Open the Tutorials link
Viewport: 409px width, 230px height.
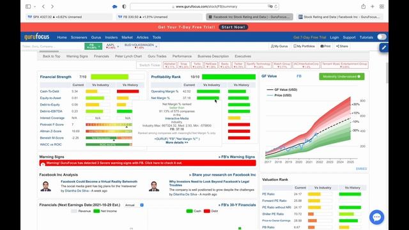tap(366, 37)
